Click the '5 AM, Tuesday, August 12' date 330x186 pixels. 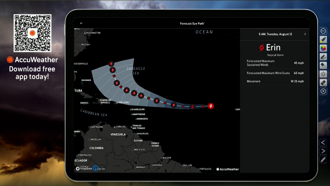275,34
